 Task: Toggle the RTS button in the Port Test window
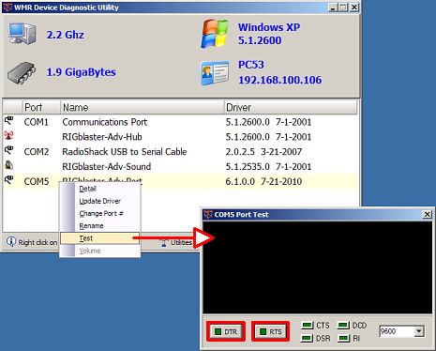271,331
